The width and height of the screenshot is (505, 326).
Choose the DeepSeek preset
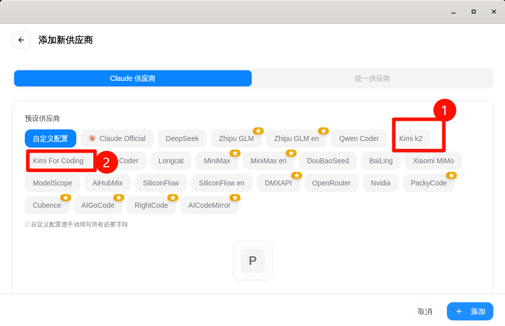[x=182, y=138]
